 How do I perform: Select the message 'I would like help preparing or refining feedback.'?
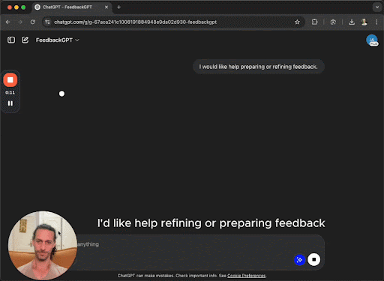259,67
